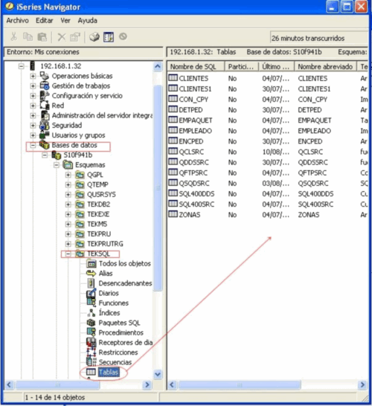Click the Cut scissors toolbar icon
This screenshot has height=406, width=372.
(13, 36)
